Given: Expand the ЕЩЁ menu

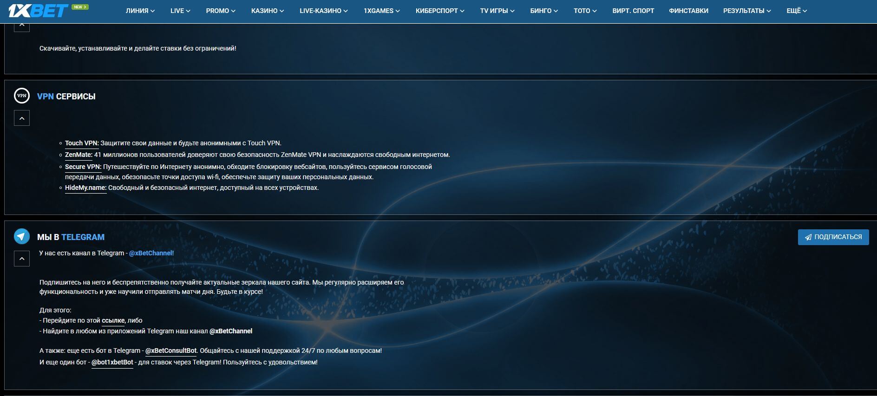Looking at the screenshot, I should pos(797,11).
